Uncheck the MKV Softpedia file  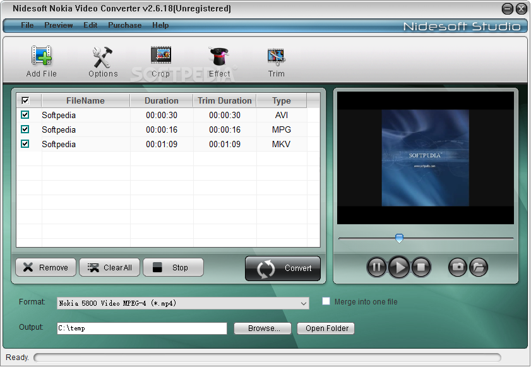coord(25,143)
